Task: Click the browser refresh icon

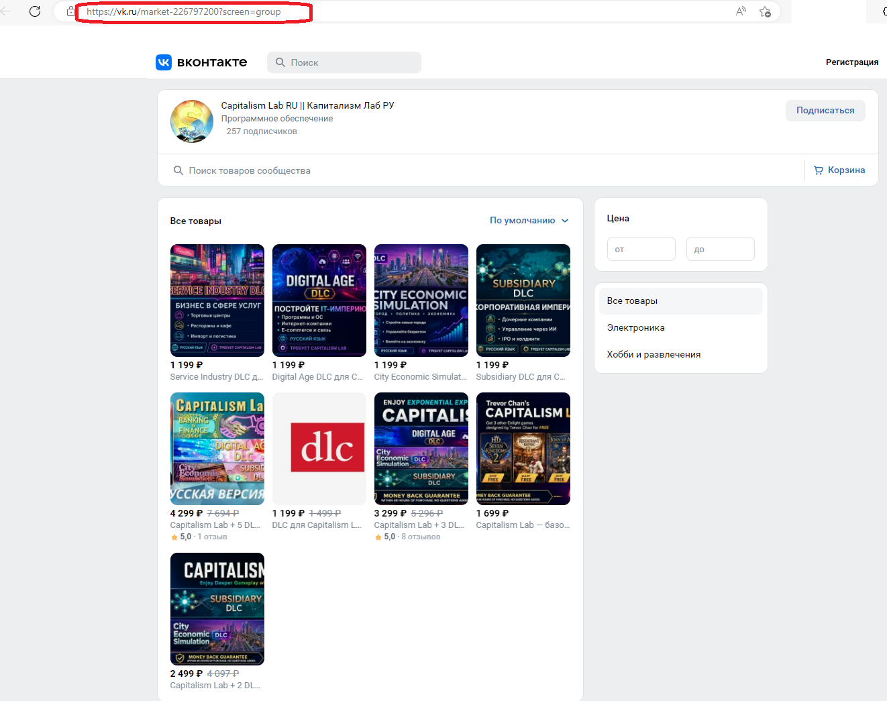Action: (35, 11)
